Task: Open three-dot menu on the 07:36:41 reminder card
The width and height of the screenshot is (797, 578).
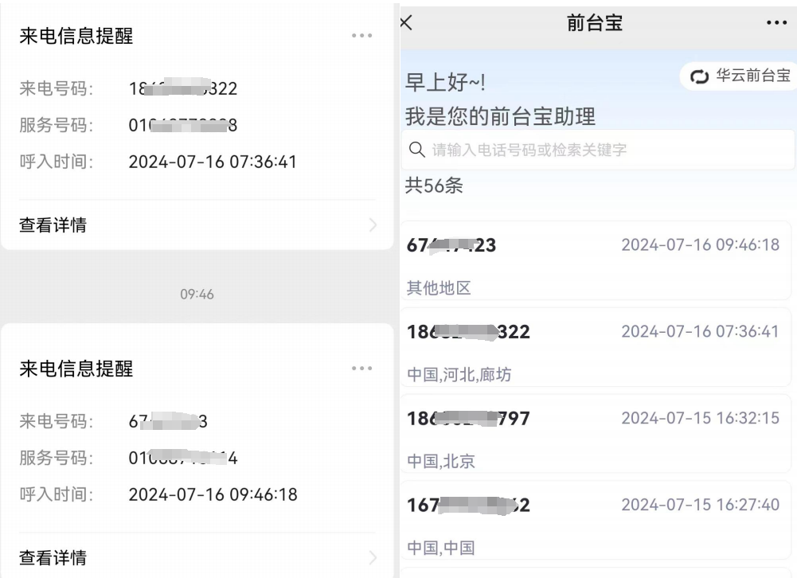Action: [361, 37]
